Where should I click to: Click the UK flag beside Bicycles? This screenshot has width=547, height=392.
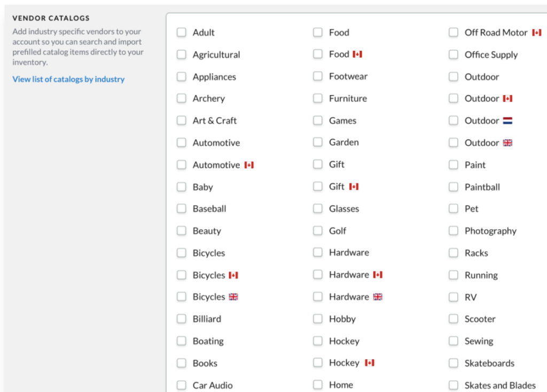tap(233, 296)
